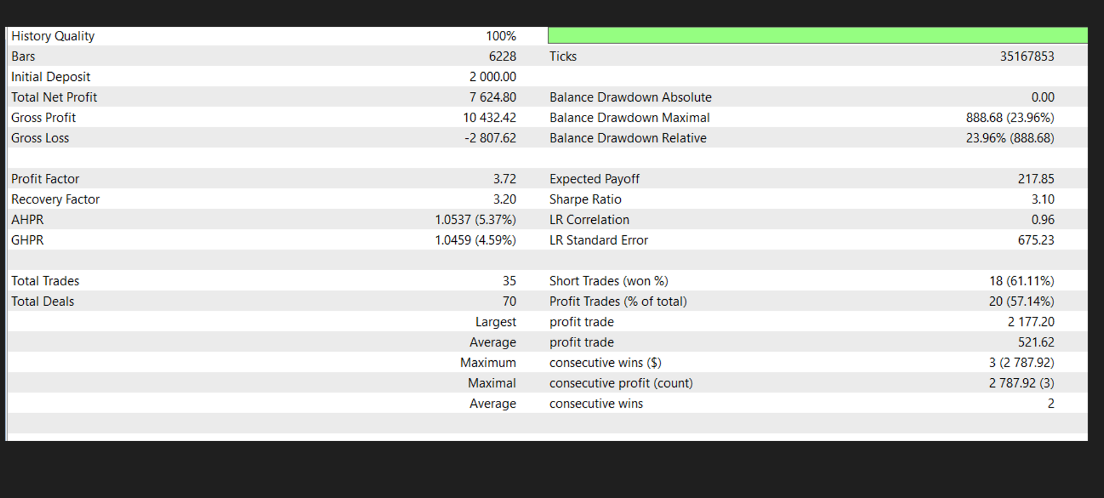This screenshot has height=498, width=1104.
Task: Select the Gross Loss value -2 807.62
Action: (x=490, y=138)
